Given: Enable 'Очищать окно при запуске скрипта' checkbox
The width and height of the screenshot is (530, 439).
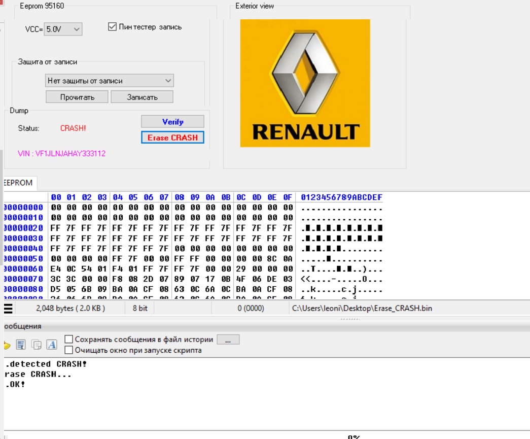Looking at the screenshot, I should [x=69, y=350].
